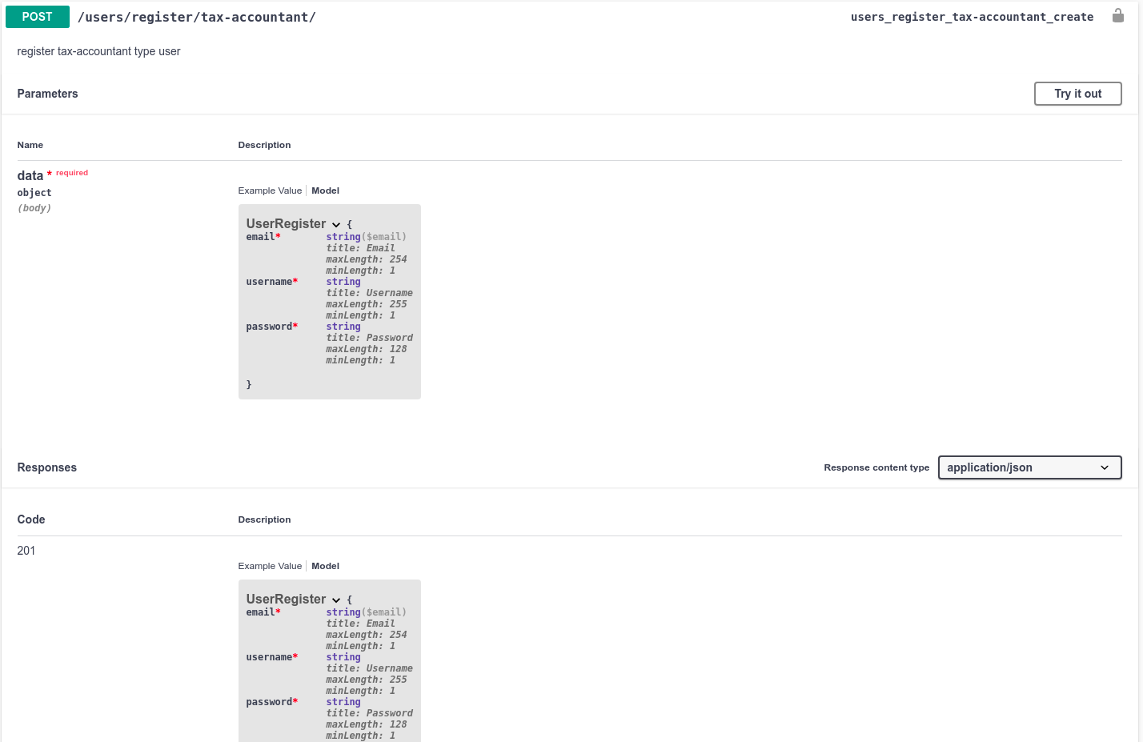Viewport: 1143px width, 742px height.
Task: Click the Responses section heading
Action: pyautogui.click(x=47, y=467)
